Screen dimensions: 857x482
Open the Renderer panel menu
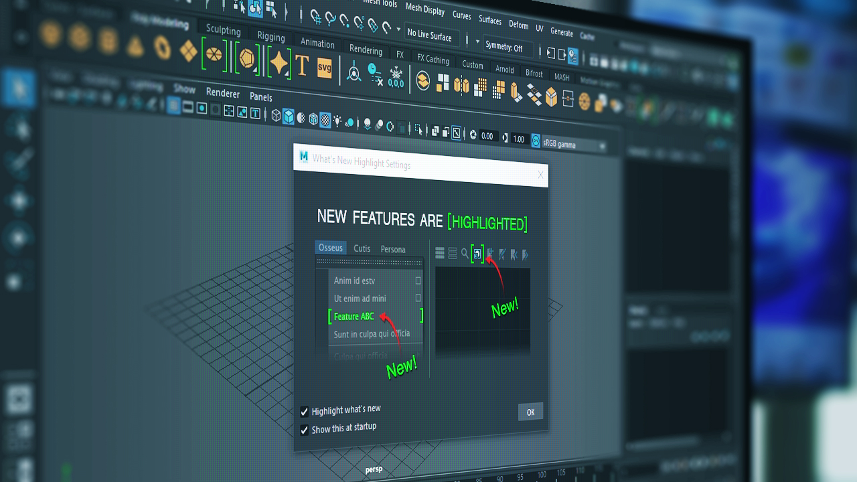pos(223,92)
